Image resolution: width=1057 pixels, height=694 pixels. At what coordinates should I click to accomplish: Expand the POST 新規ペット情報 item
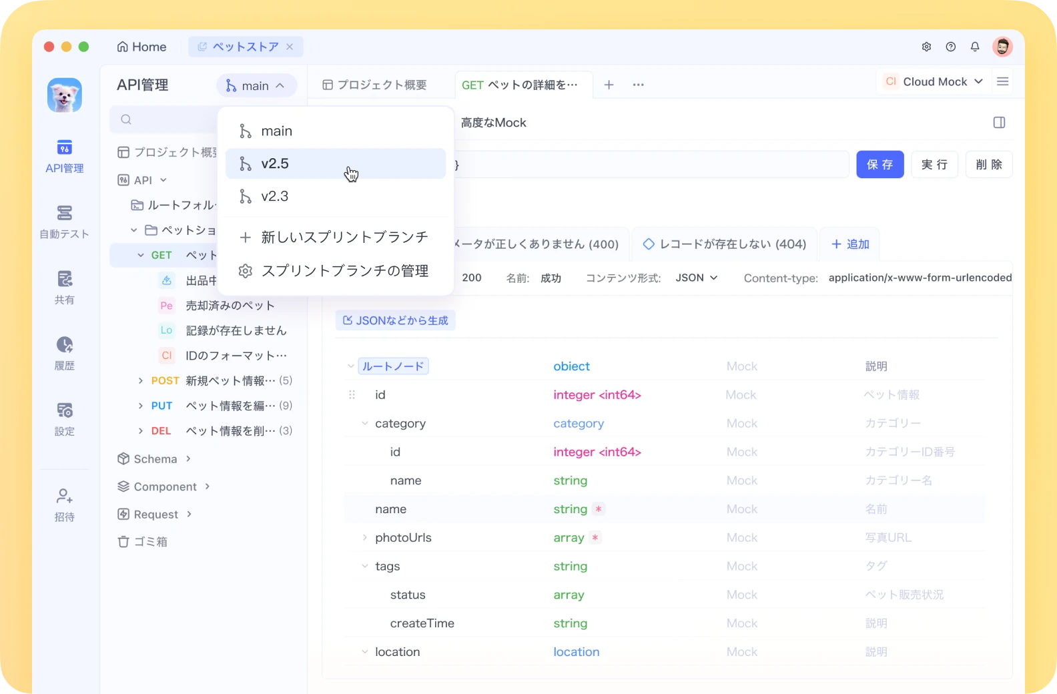140,381
